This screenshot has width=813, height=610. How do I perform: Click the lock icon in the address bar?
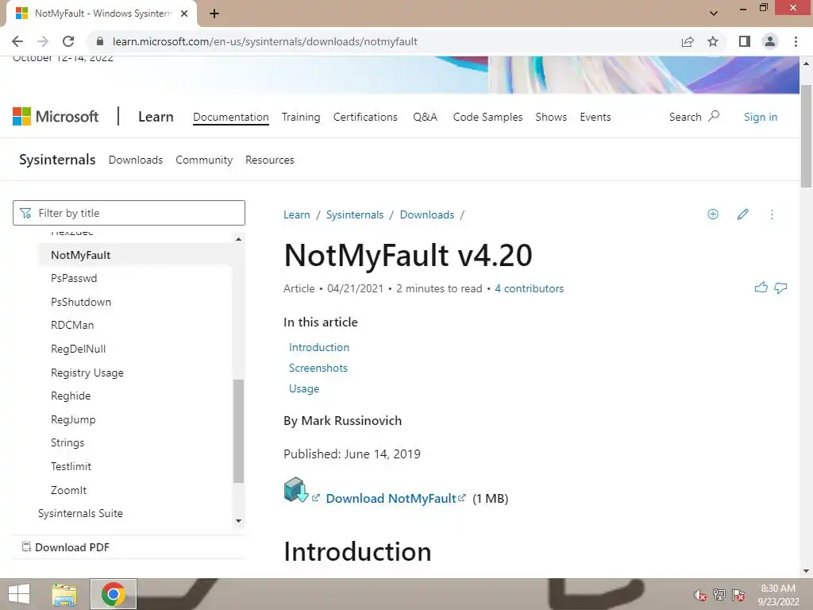tap(100, 41)
